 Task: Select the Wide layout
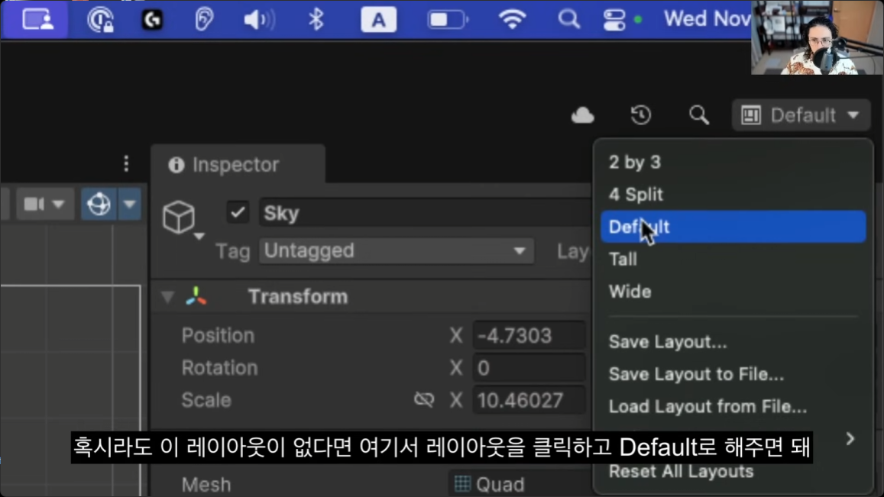(733, 292)
